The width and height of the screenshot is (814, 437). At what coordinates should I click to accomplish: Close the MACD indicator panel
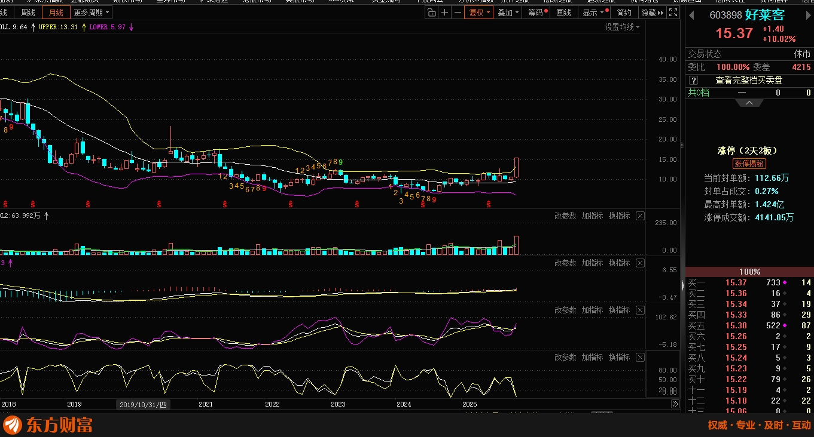click(x=640, y=263)
